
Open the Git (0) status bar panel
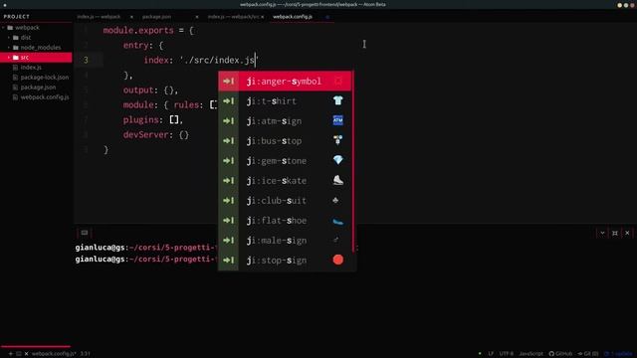(x=588, y=354)
